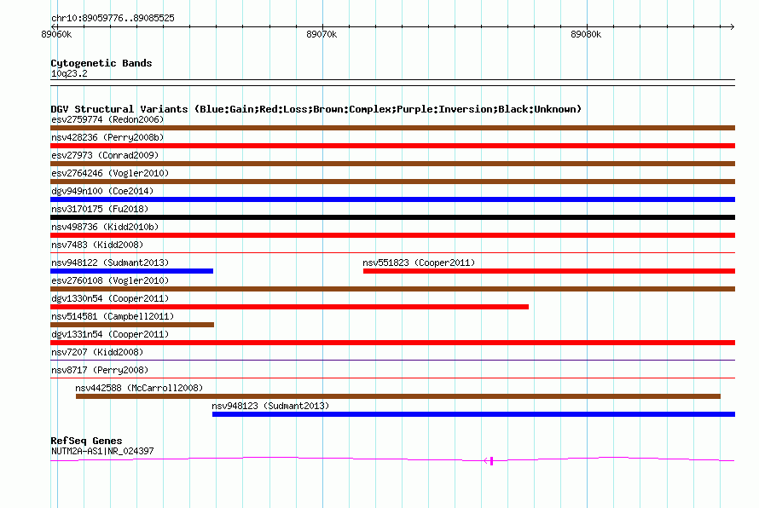Select the DGV Structural Variants track title
This screenshot has width=759, height=508.
(x=316, y=109)
